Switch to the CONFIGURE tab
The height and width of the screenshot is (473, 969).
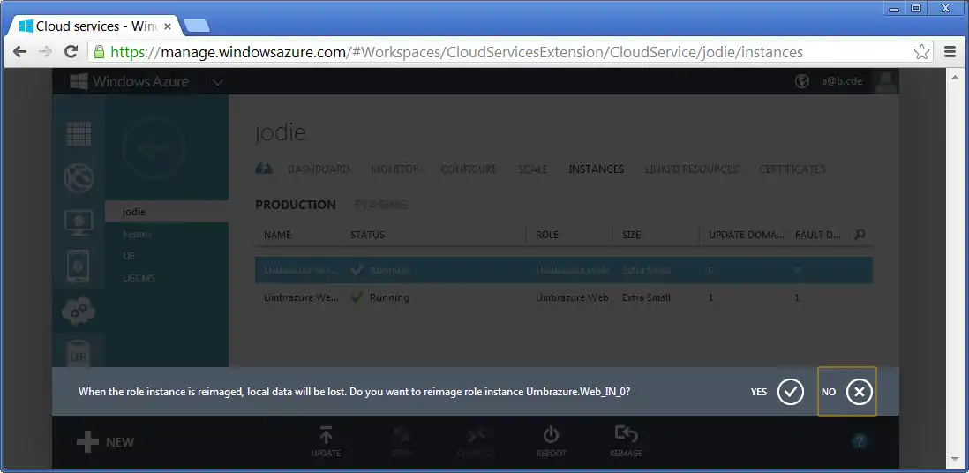pos(469,169)
